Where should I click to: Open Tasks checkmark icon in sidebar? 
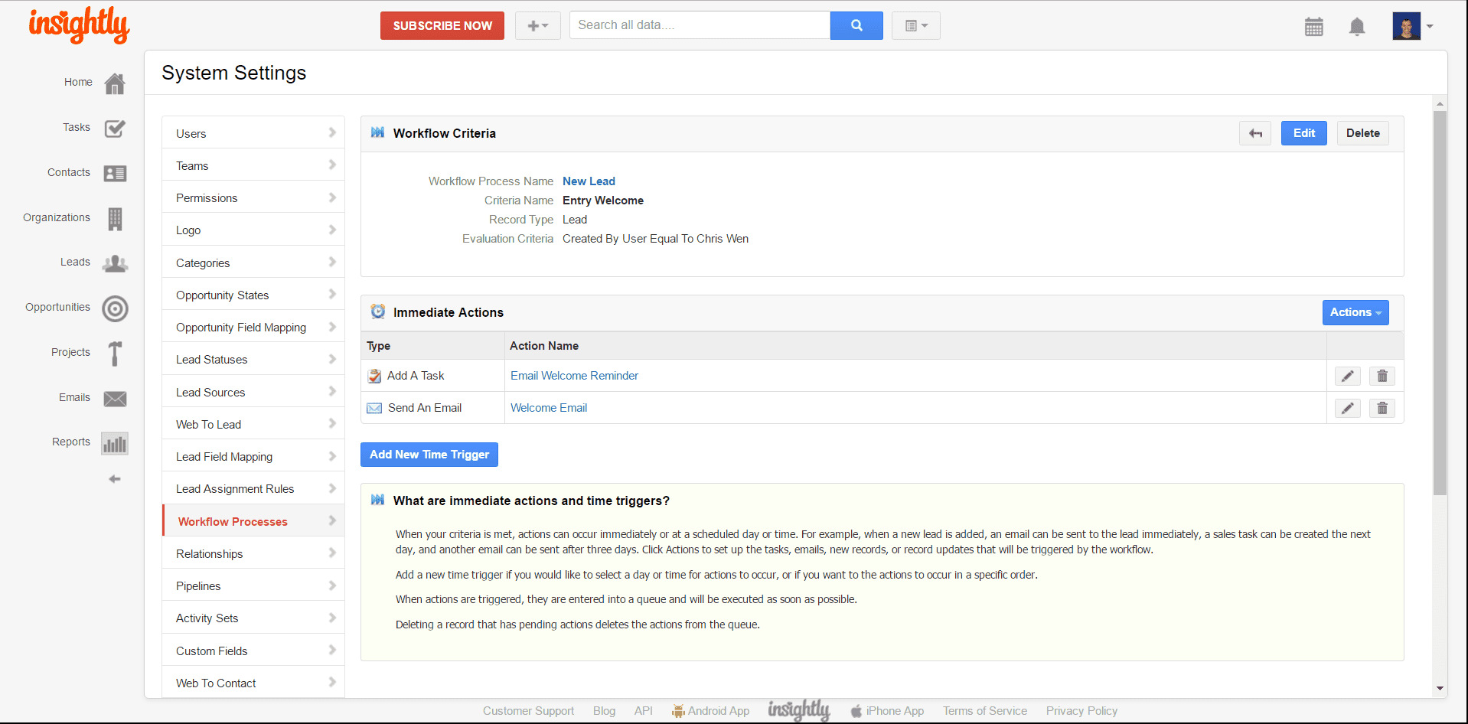click(x=115, y=128)
